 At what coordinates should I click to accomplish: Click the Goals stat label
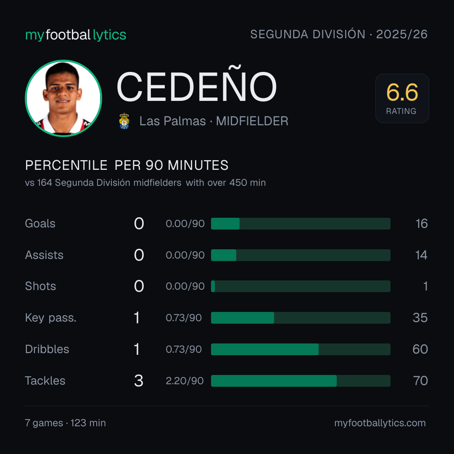click(x=40, y=224)
